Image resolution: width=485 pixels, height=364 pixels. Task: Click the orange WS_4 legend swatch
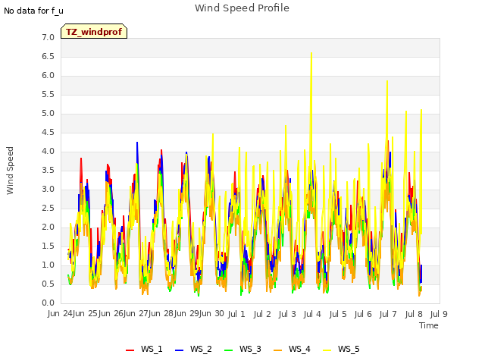(x=278, y=350)
